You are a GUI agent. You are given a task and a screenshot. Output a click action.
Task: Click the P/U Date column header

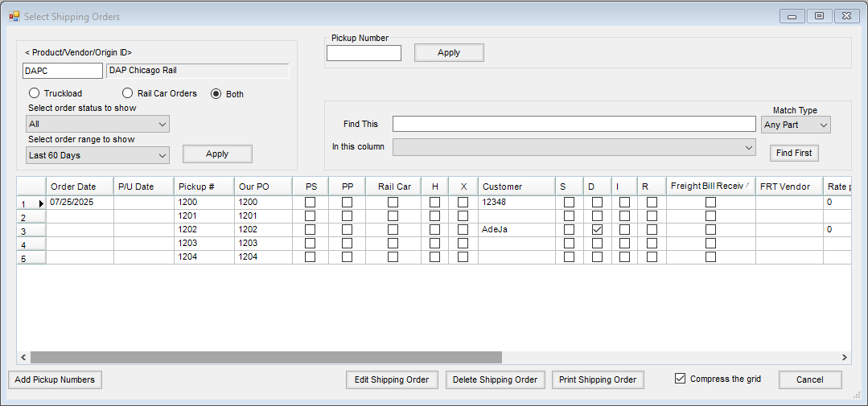pos(144,187)
